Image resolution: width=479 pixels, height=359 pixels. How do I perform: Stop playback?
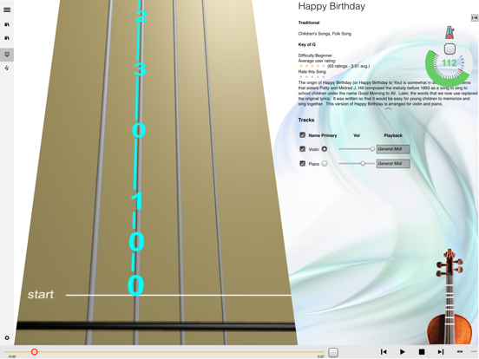coord(422,352)
